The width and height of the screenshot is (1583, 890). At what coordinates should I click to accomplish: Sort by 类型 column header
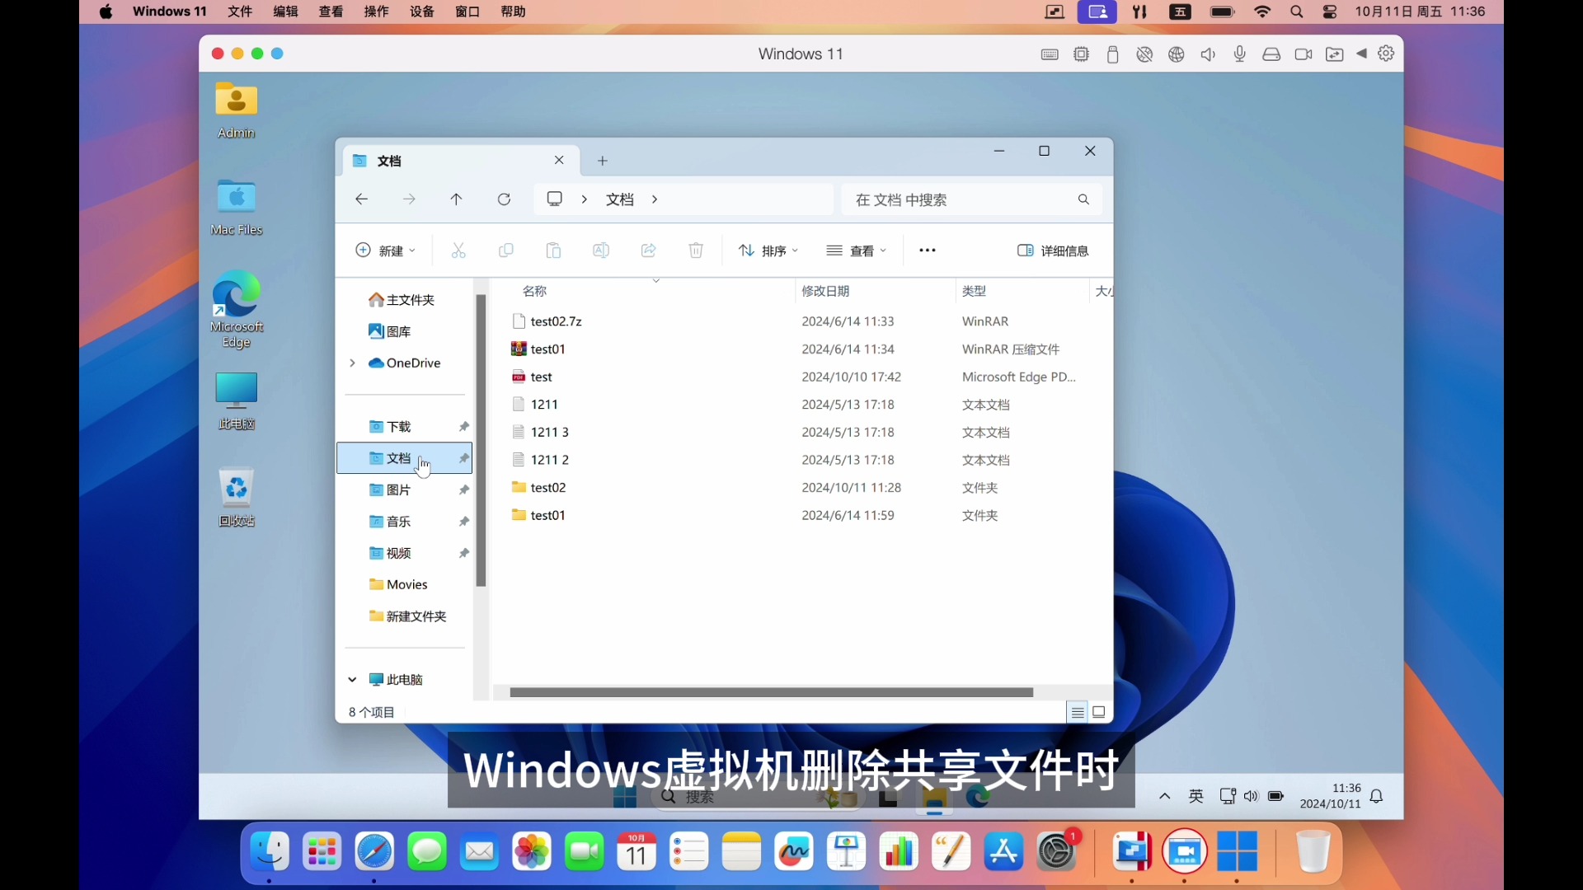pyautogui.click(x=1022, y=291)
